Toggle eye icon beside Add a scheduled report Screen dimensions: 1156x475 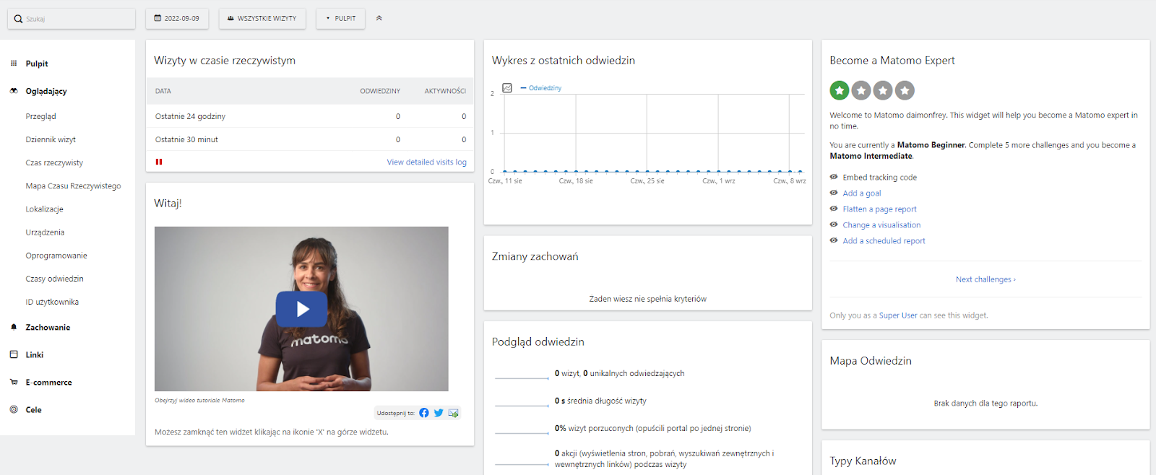[834, 240]
